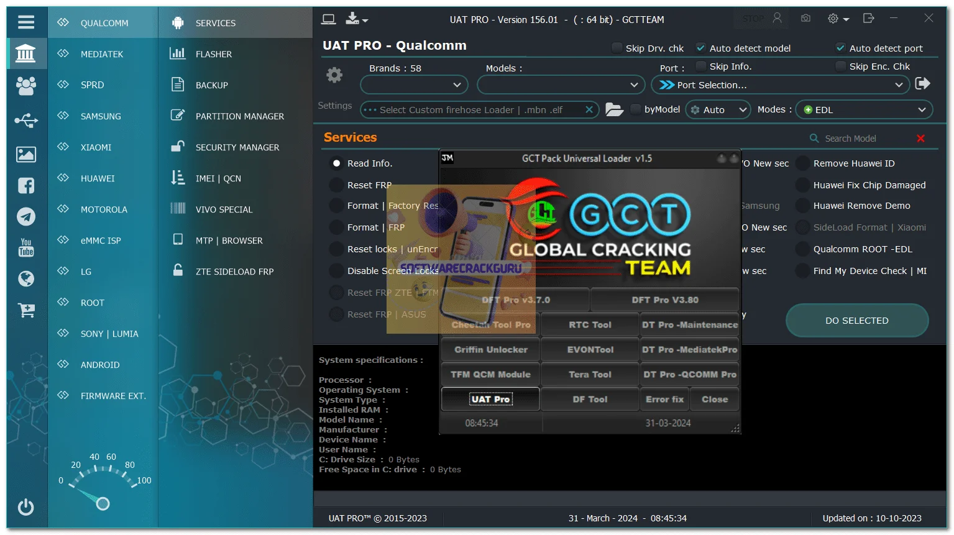The height and width of the screenshot is (535, 954).
Task: Open the Telegram icon
Action: coord(26,216)
